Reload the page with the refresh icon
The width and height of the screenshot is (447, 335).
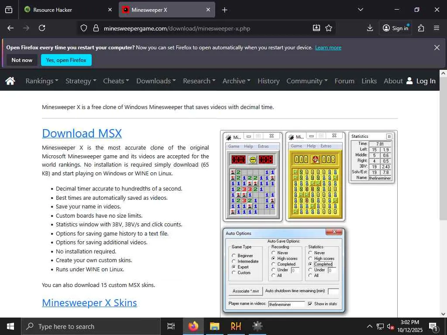click(42, 28)
